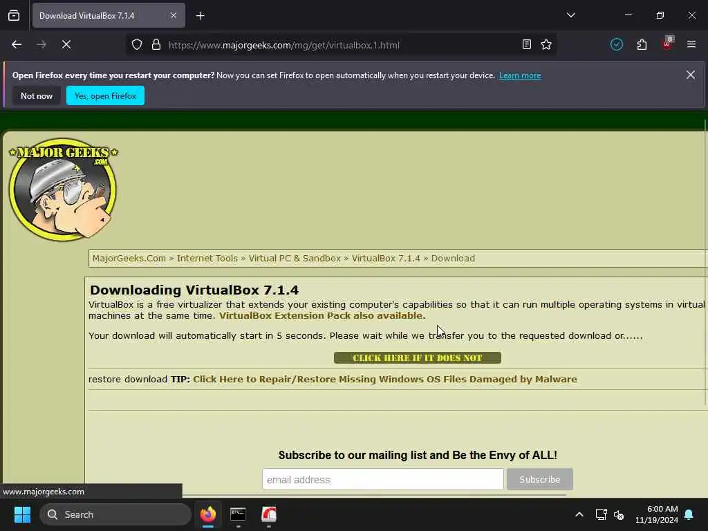The width and height of the screenshot is (708, 531).
Task: Open the network status tray icon
Action: [x=601, y=514]
